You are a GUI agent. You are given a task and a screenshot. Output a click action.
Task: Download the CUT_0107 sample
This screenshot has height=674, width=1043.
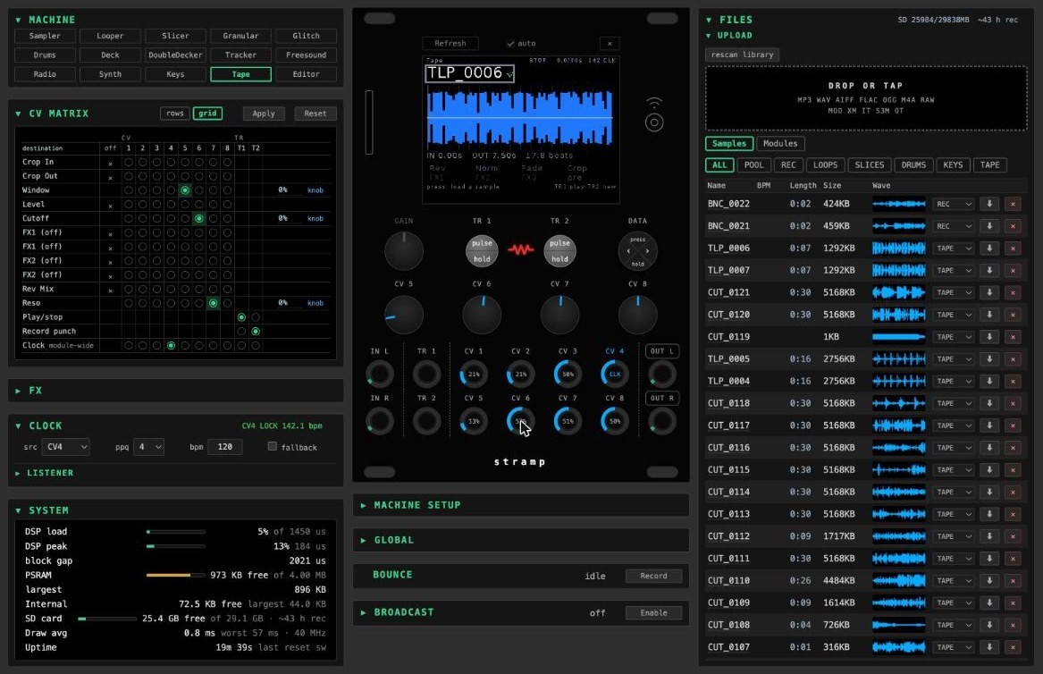tap(989, 647)
